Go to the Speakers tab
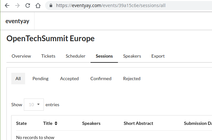Screen dimensions: 212x140 [x=132, y=56]
